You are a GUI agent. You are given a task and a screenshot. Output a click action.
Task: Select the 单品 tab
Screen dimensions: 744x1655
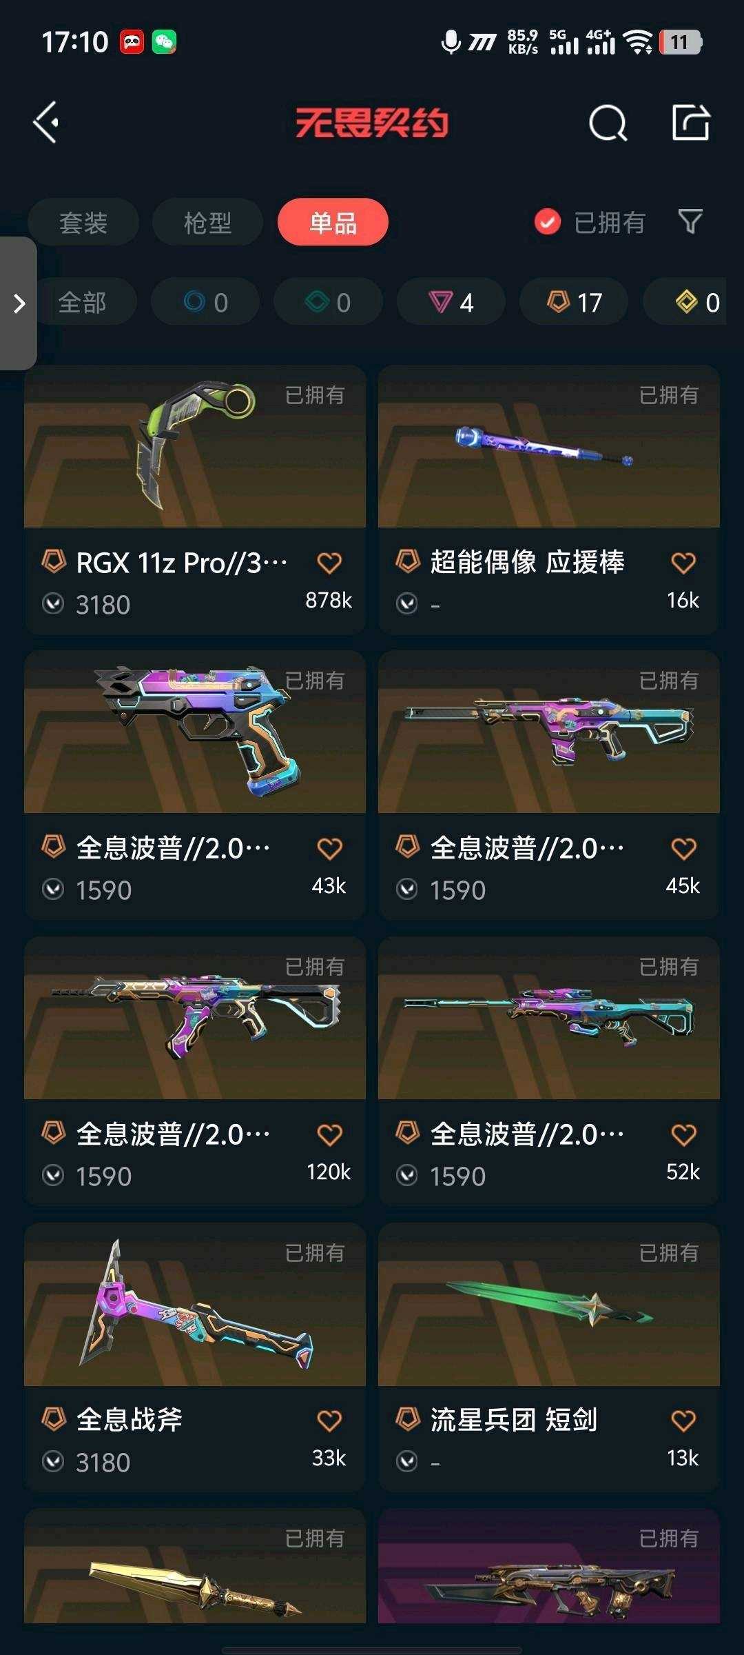click(x=333, y=222)
